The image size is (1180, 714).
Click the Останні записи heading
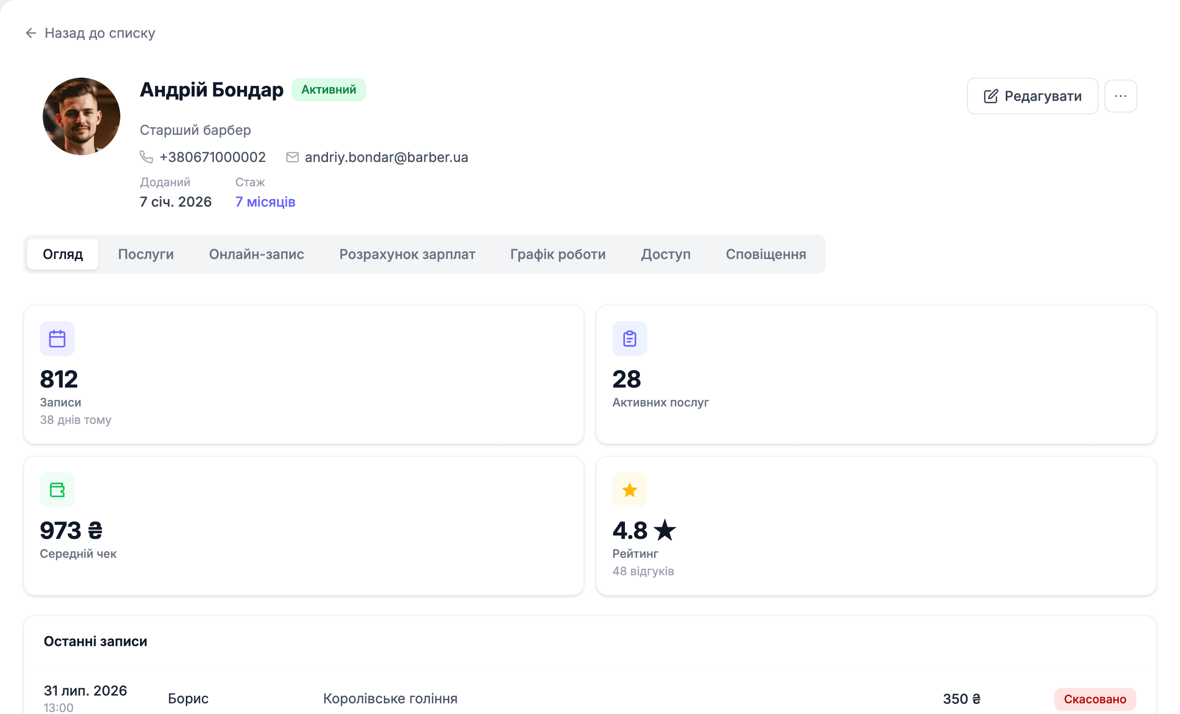[96, 641]
